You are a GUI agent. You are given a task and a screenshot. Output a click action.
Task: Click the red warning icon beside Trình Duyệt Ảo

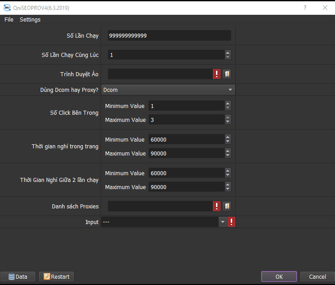pyautogui.click(x=217, y=74)
